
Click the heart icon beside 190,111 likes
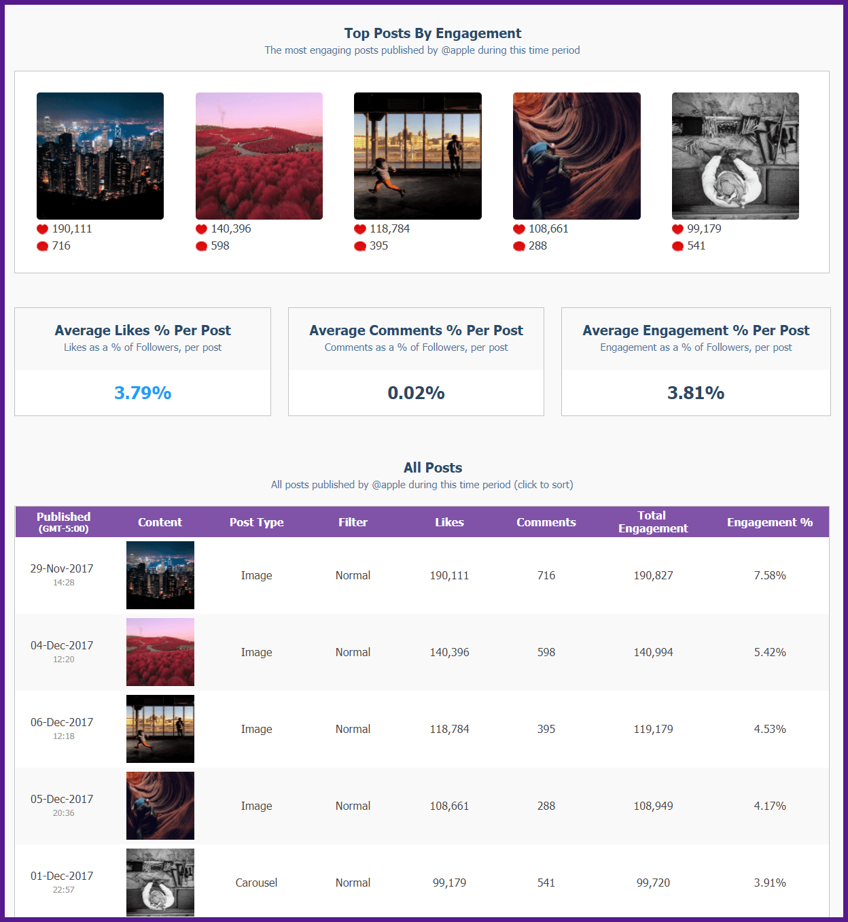tap(42, 229)
